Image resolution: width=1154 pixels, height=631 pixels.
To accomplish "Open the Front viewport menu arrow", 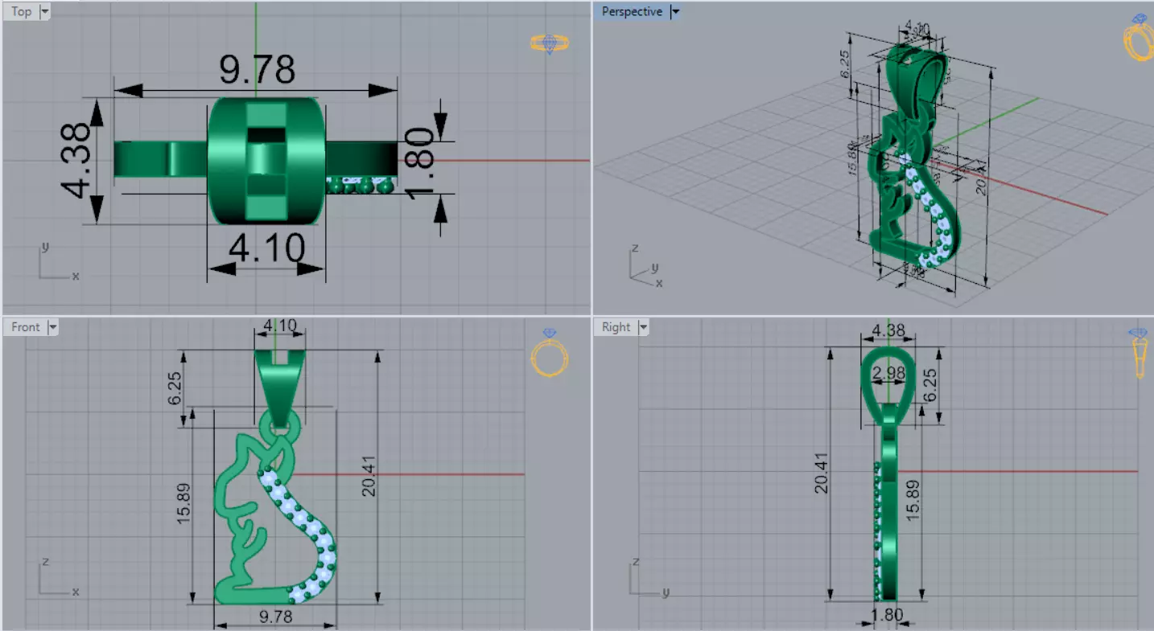I will coord(52,327).
